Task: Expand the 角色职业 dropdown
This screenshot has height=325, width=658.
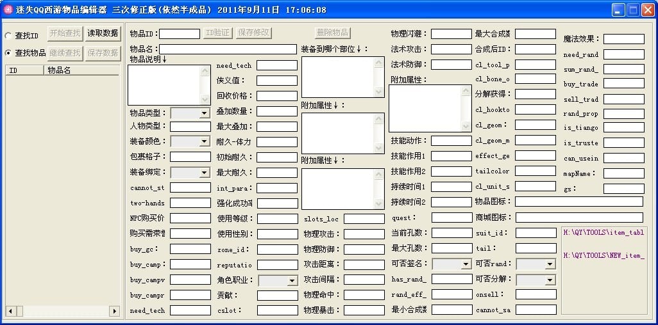Action: click(292, 281)
